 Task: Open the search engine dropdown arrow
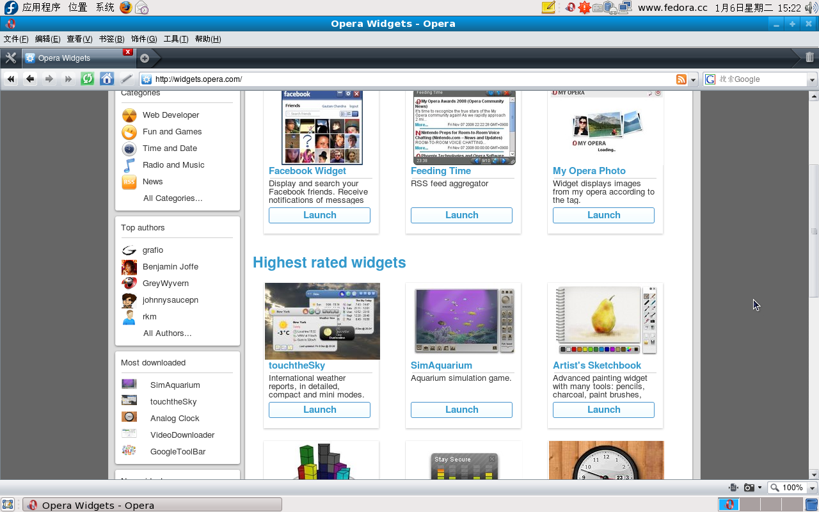tap(812, 79)
